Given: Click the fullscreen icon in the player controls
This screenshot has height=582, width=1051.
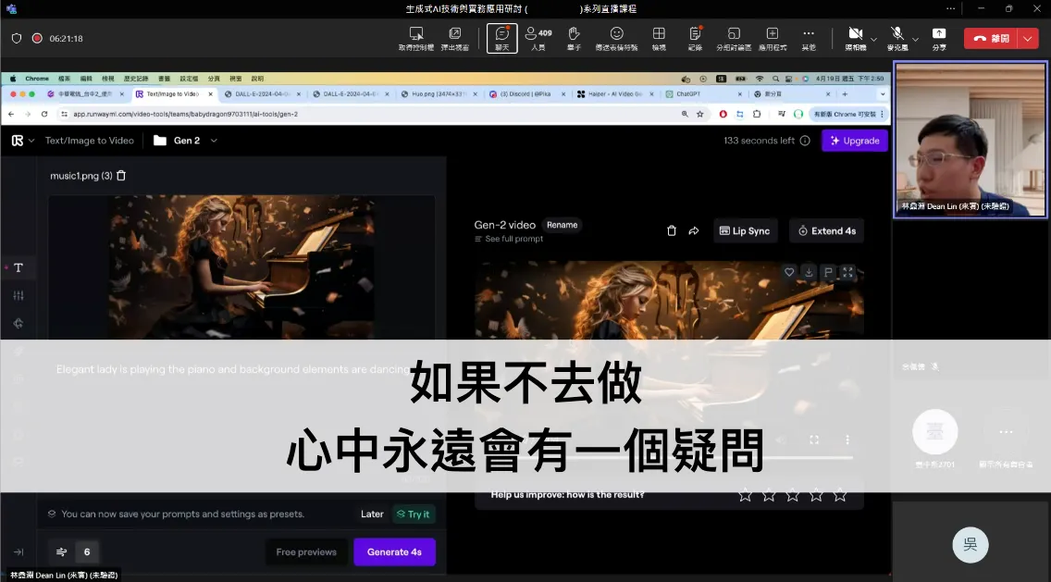Looking at the screenshot, I should coord(814,440).
